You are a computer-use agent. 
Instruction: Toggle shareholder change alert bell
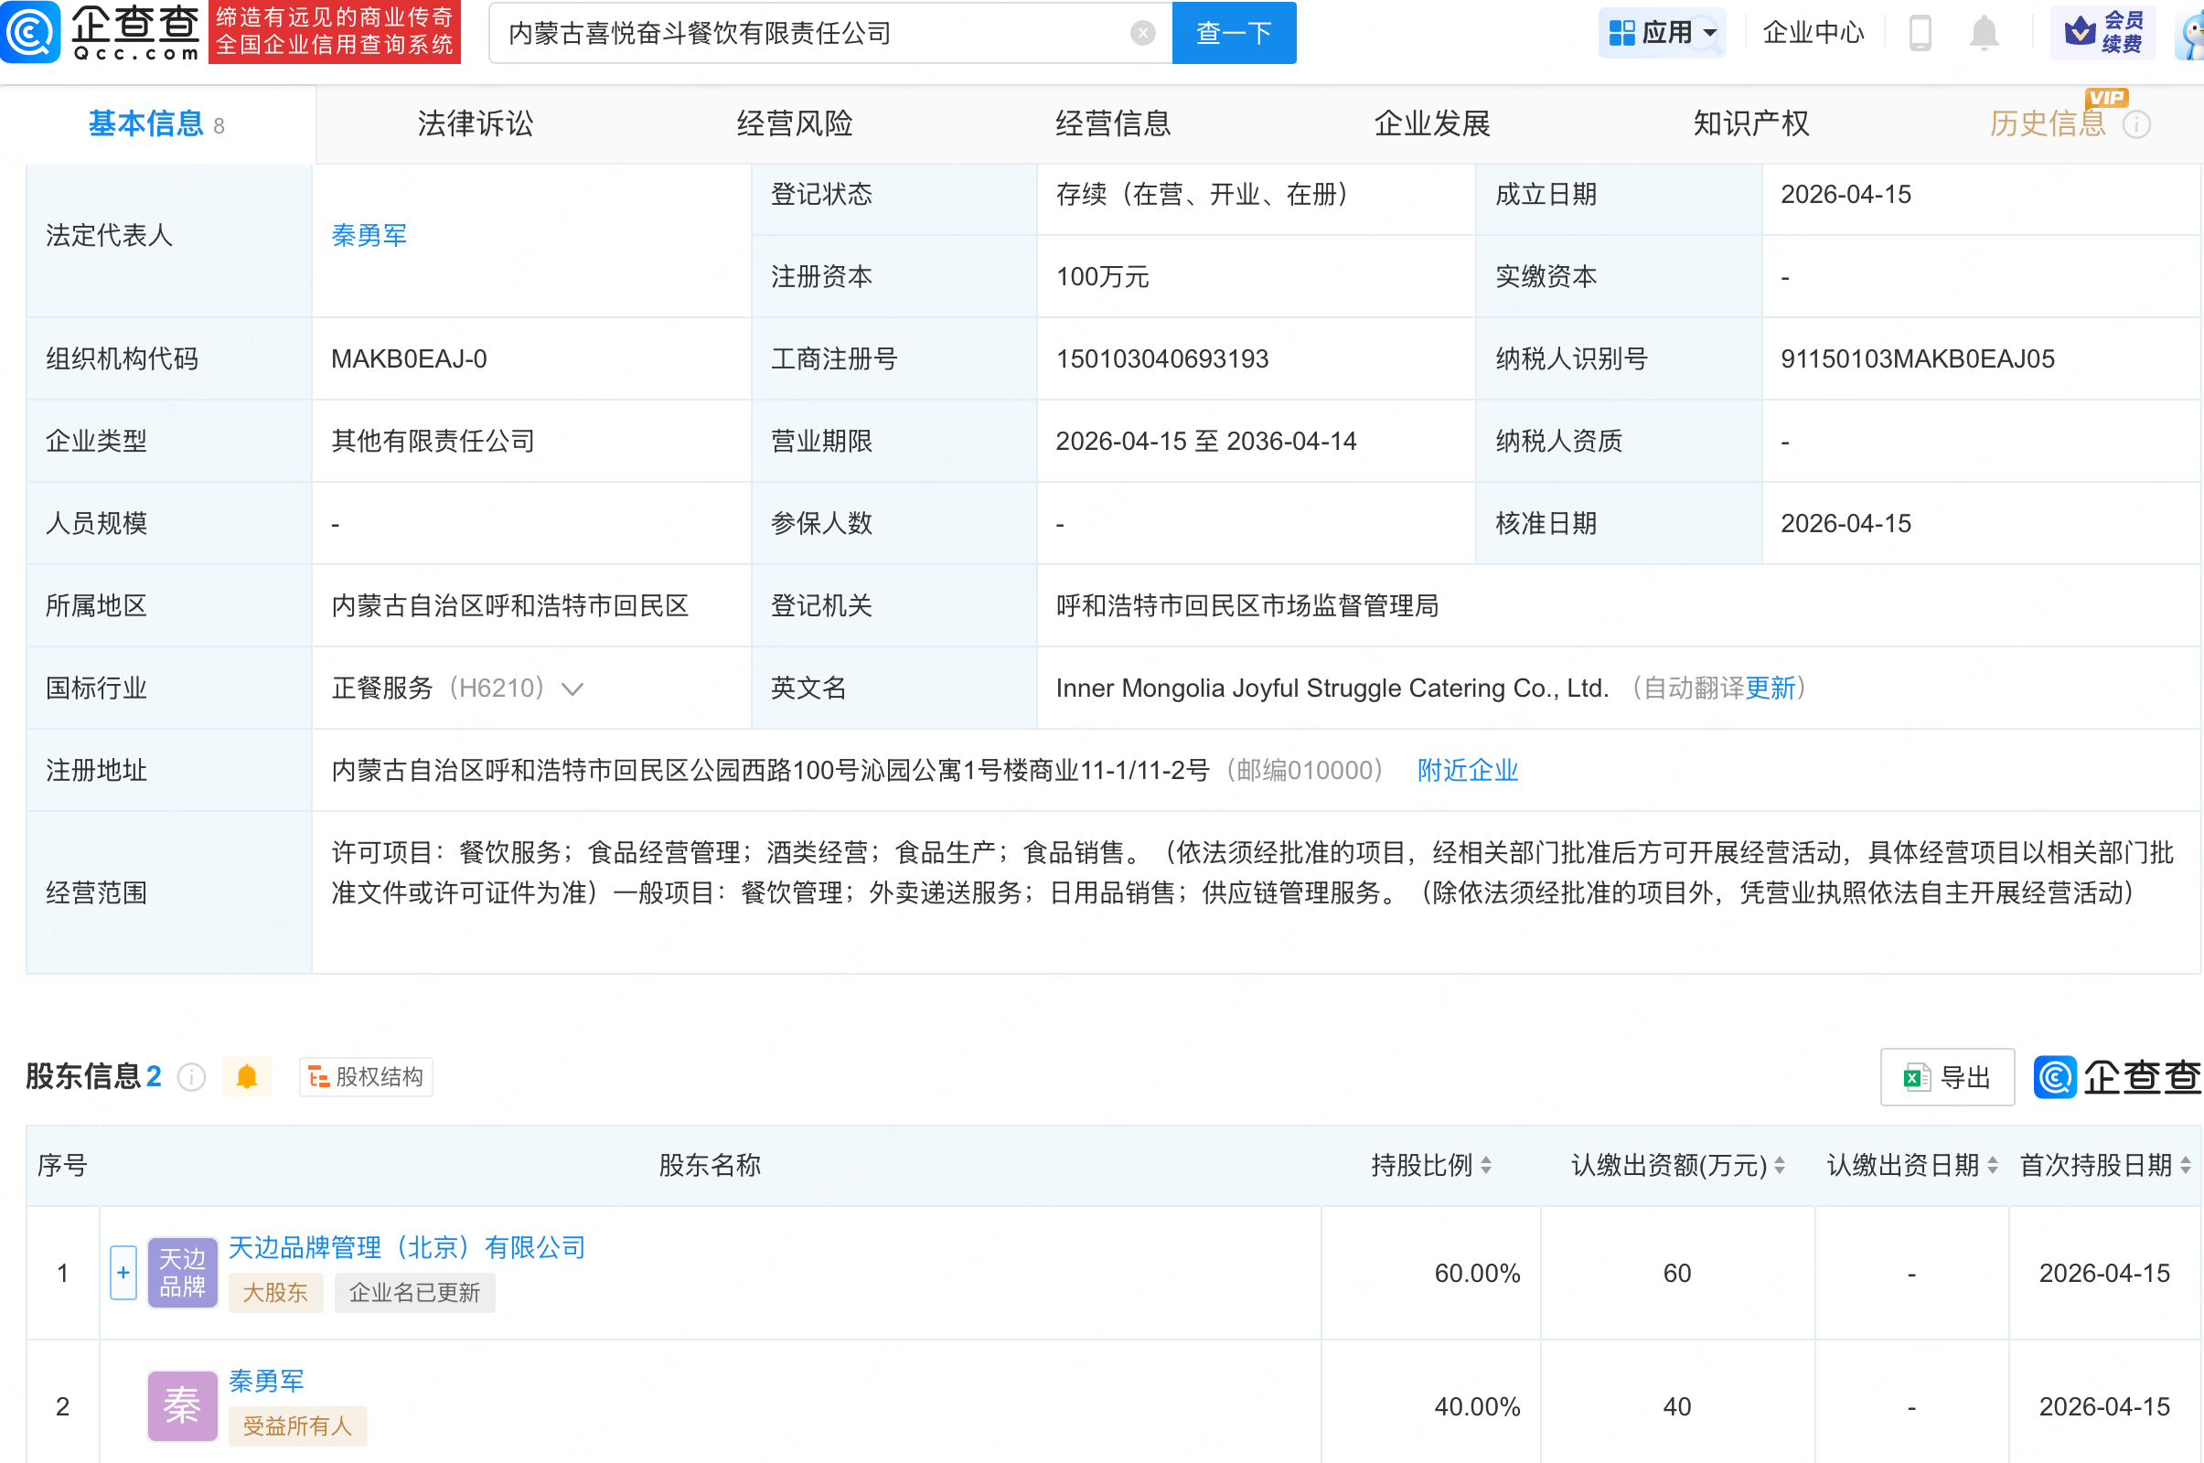[246, 1077]
